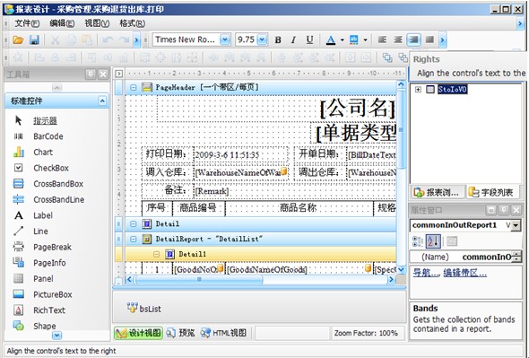Edit the (Name) property value
Viewport: 529px width, 358px height.
coord(487,257)
